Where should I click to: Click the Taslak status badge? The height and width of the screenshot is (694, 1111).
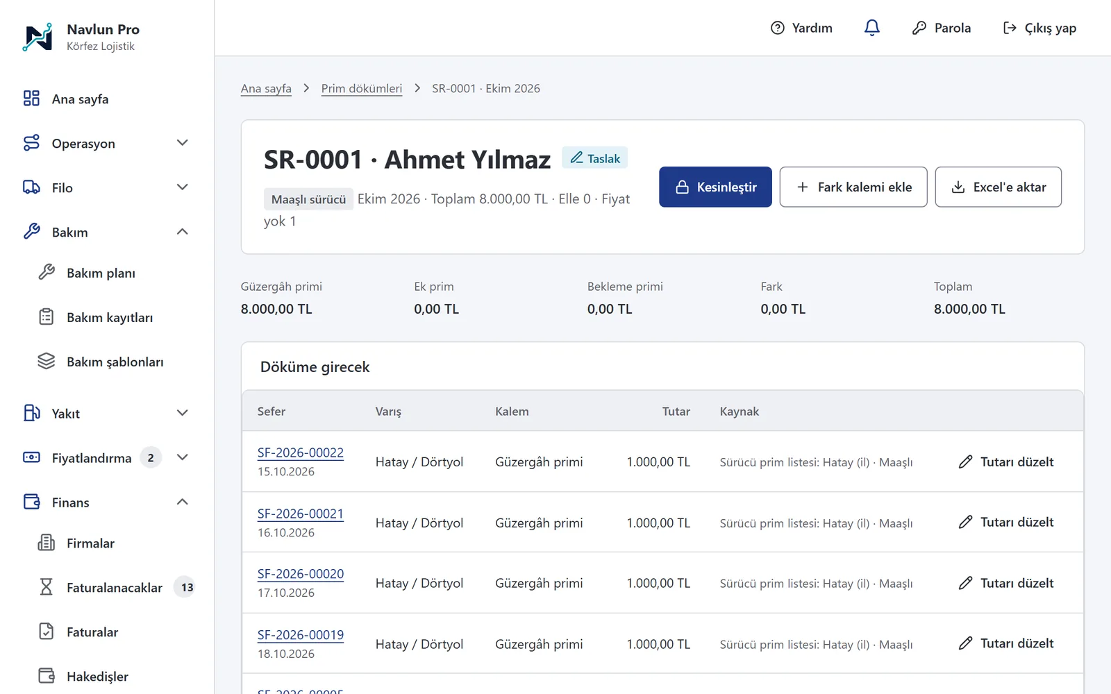[595, 158]
